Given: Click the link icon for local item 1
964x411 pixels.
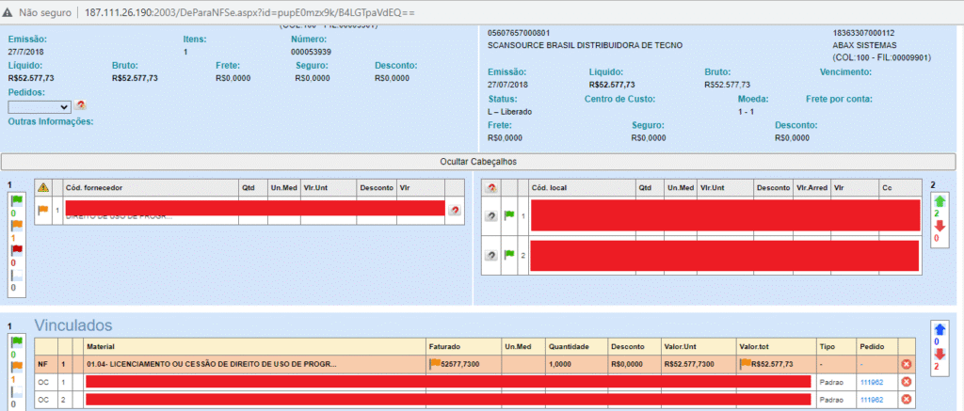Looking at the screenshot, I should (490, 216).
